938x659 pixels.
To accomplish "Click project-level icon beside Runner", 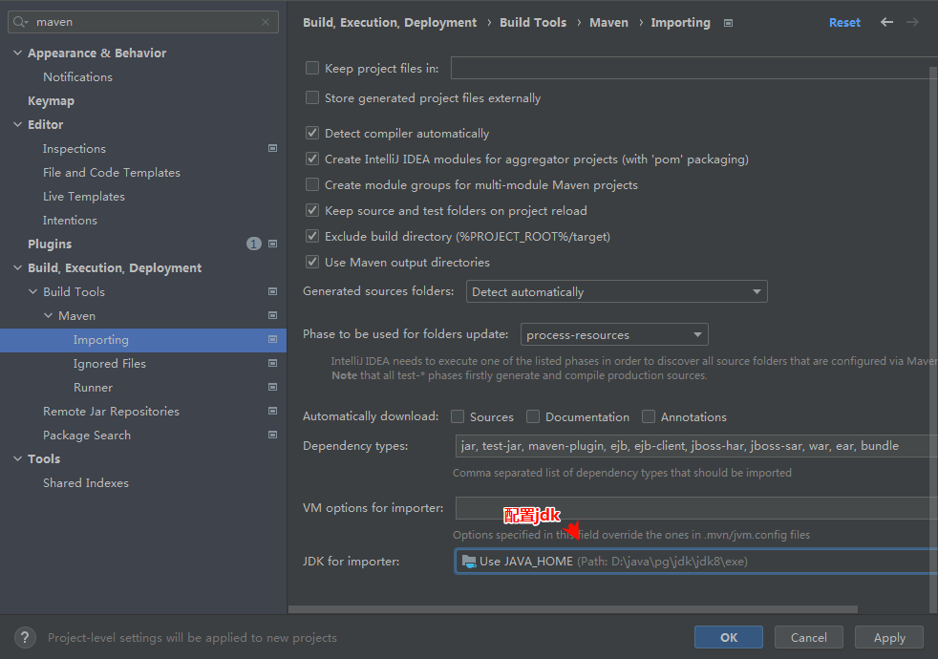I will (x=273, y=388).
